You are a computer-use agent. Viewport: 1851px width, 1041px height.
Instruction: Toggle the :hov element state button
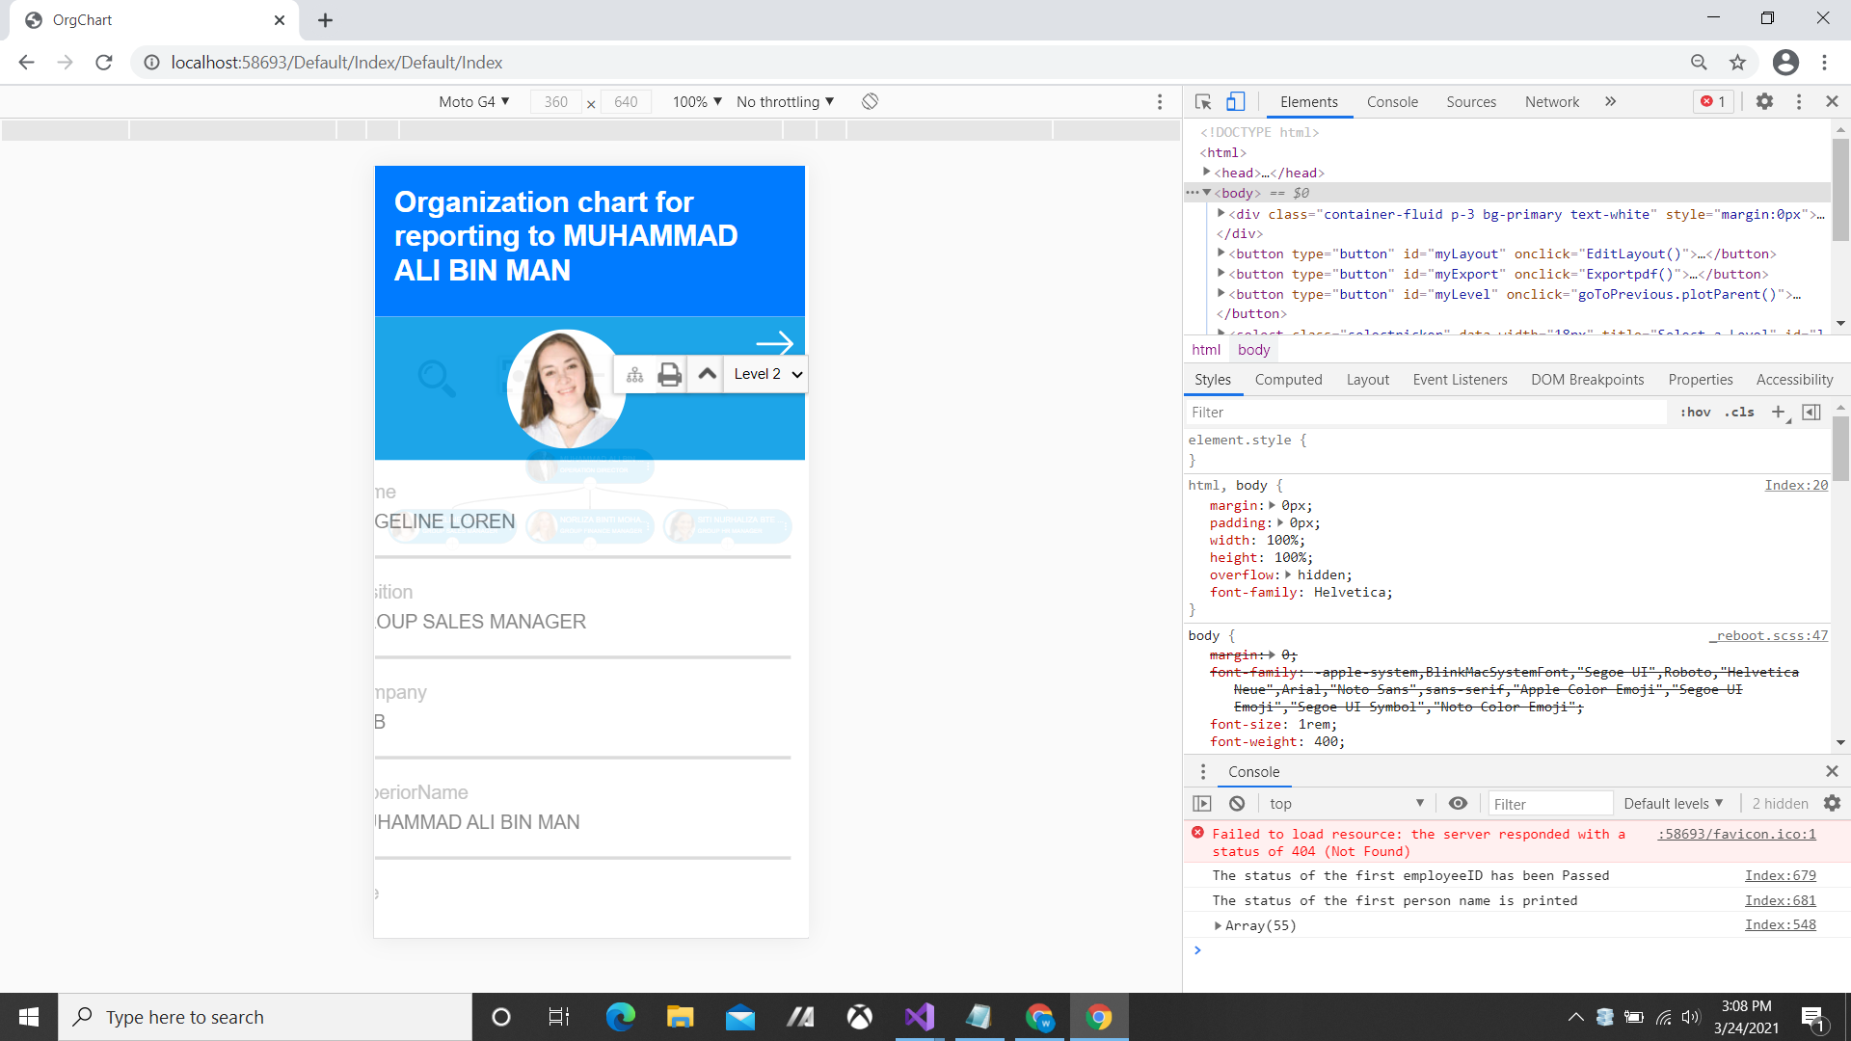1695,413
